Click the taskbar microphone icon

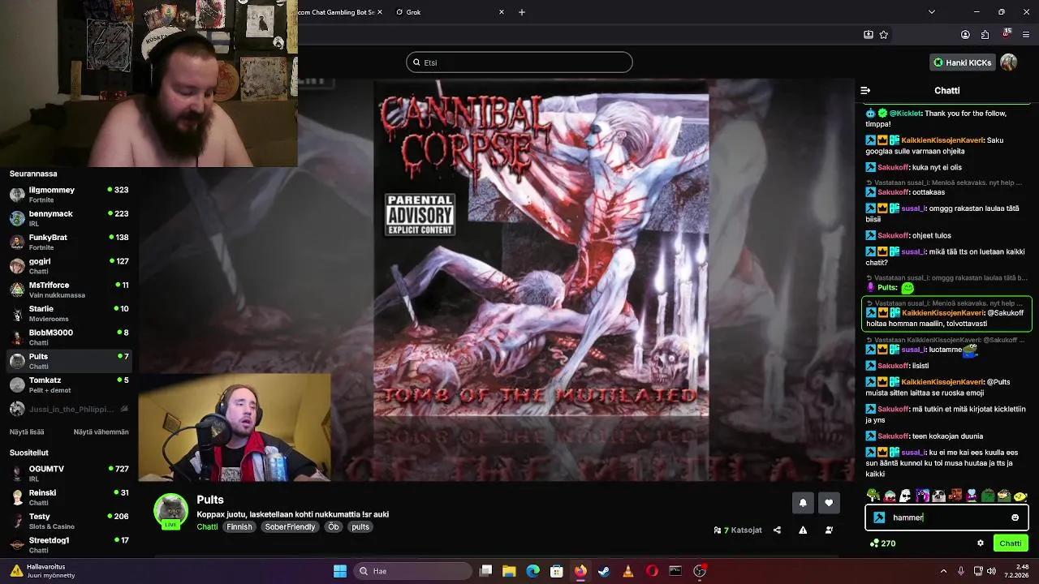(x=961, y=571)
